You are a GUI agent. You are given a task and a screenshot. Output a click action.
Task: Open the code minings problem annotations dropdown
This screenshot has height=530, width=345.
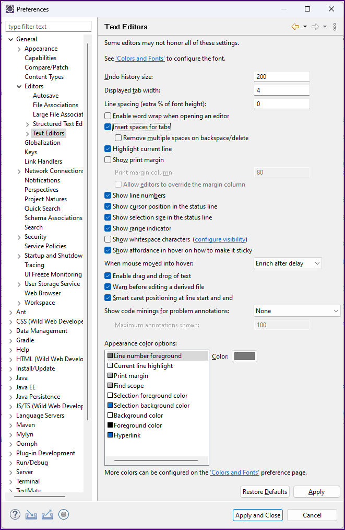[x=297, y=311]
